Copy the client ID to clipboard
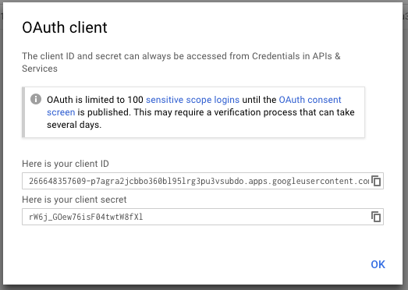The width and height of the screenshot is (408, 290). pos(376,181)
